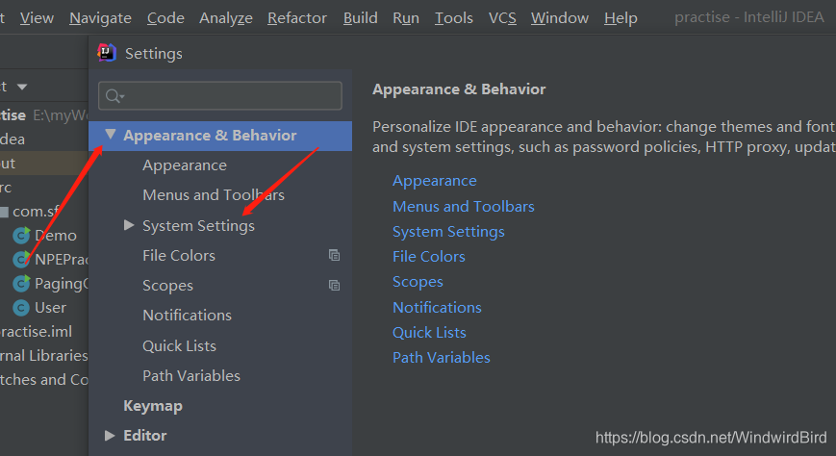
Task: Open the Build menu
Action: (361, 18)
